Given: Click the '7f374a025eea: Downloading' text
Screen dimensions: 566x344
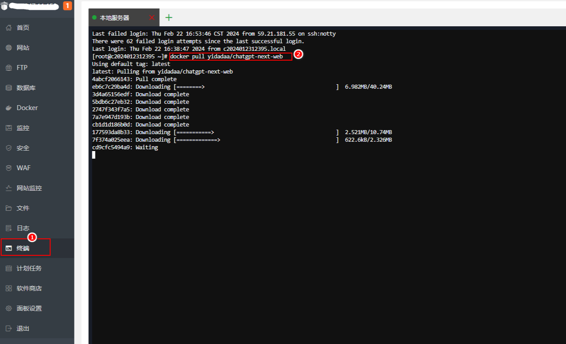Looking at the screenshot, I should point(131,140).
